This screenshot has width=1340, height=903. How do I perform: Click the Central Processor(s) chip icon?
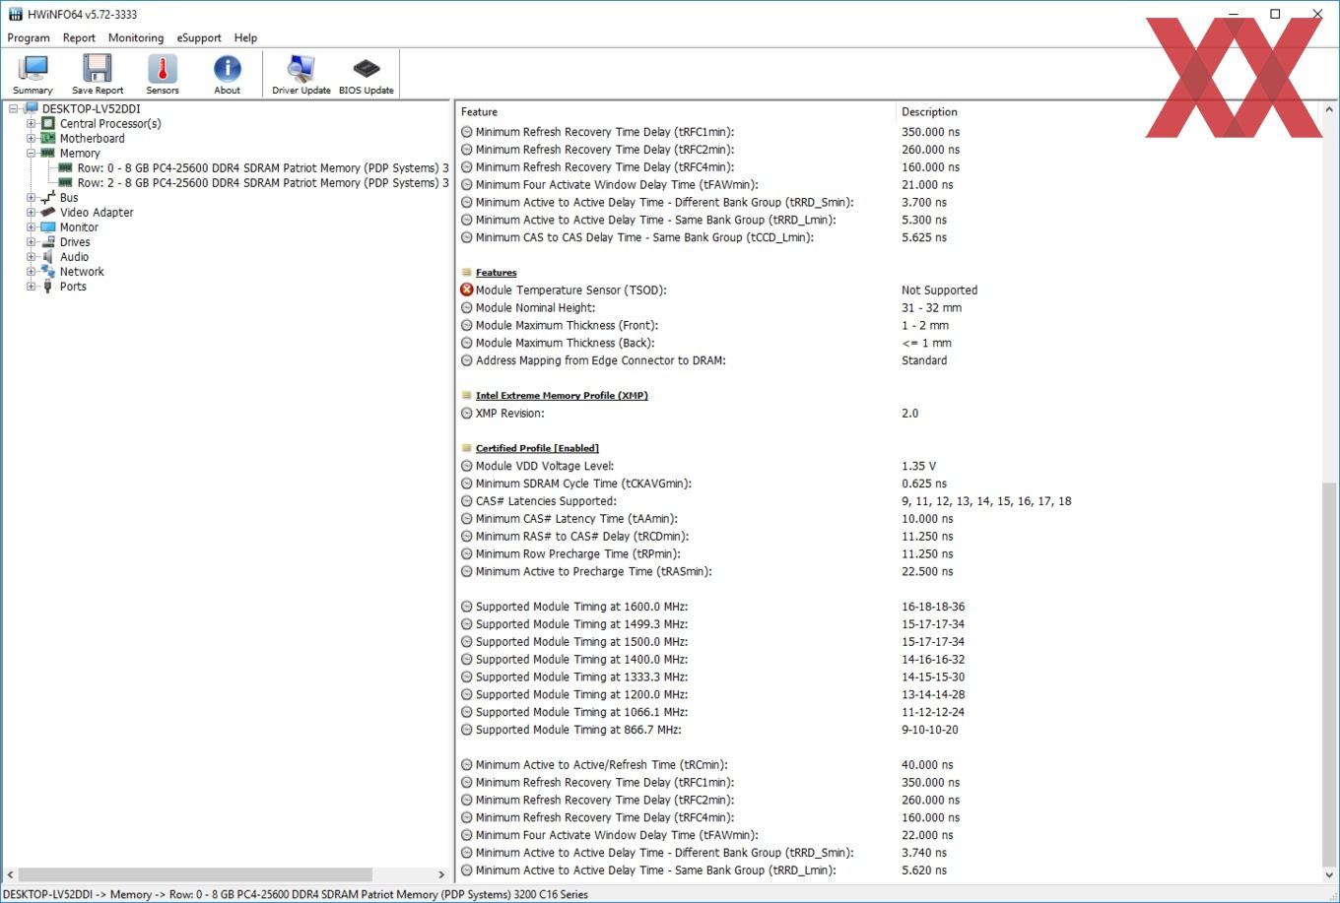[48, 123]
